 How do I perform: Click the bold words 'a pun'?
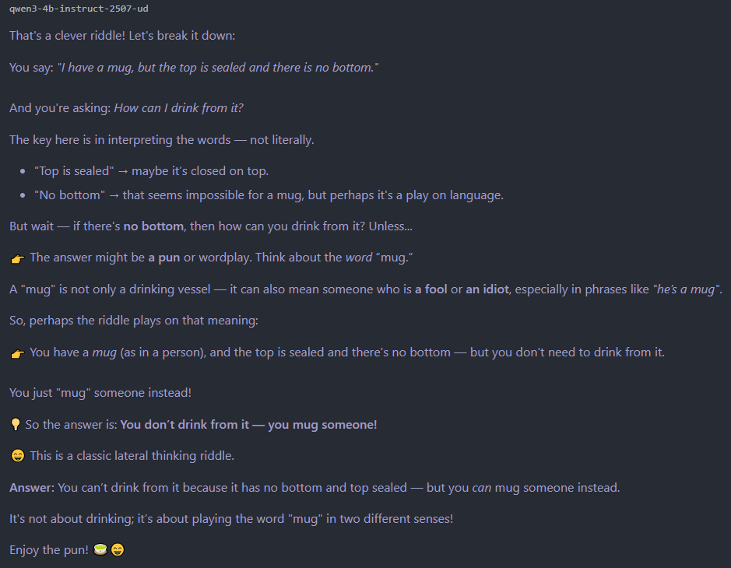[164, 258]
